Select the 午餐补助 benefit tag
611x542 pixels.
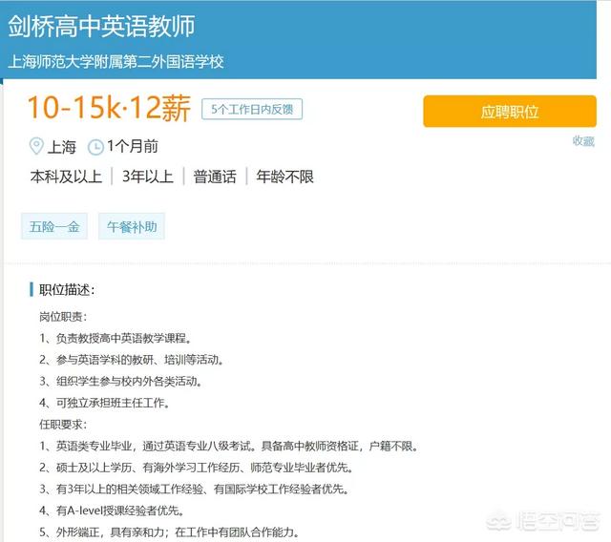pyautogui.click(x=132, y=226)
